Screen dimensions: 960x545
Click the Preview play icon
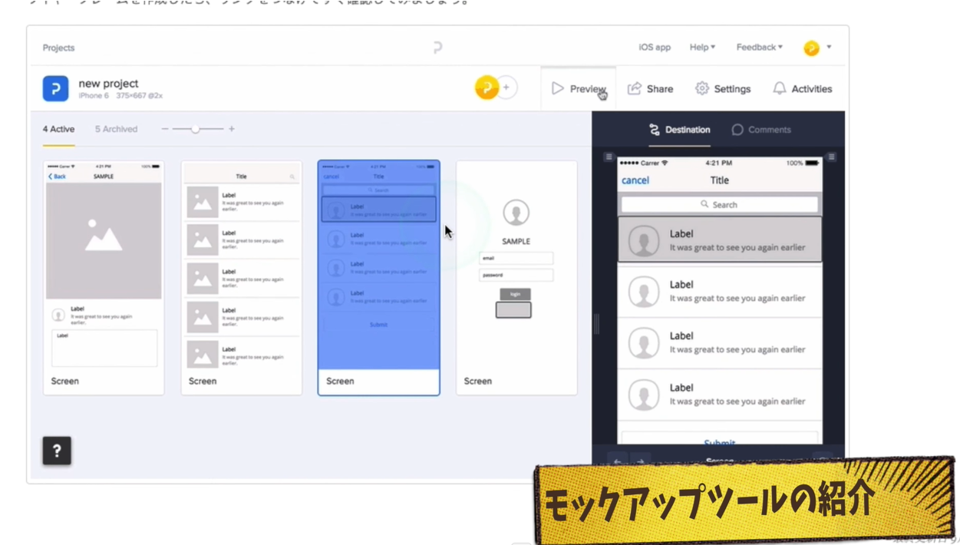click(x=558, y=88)
